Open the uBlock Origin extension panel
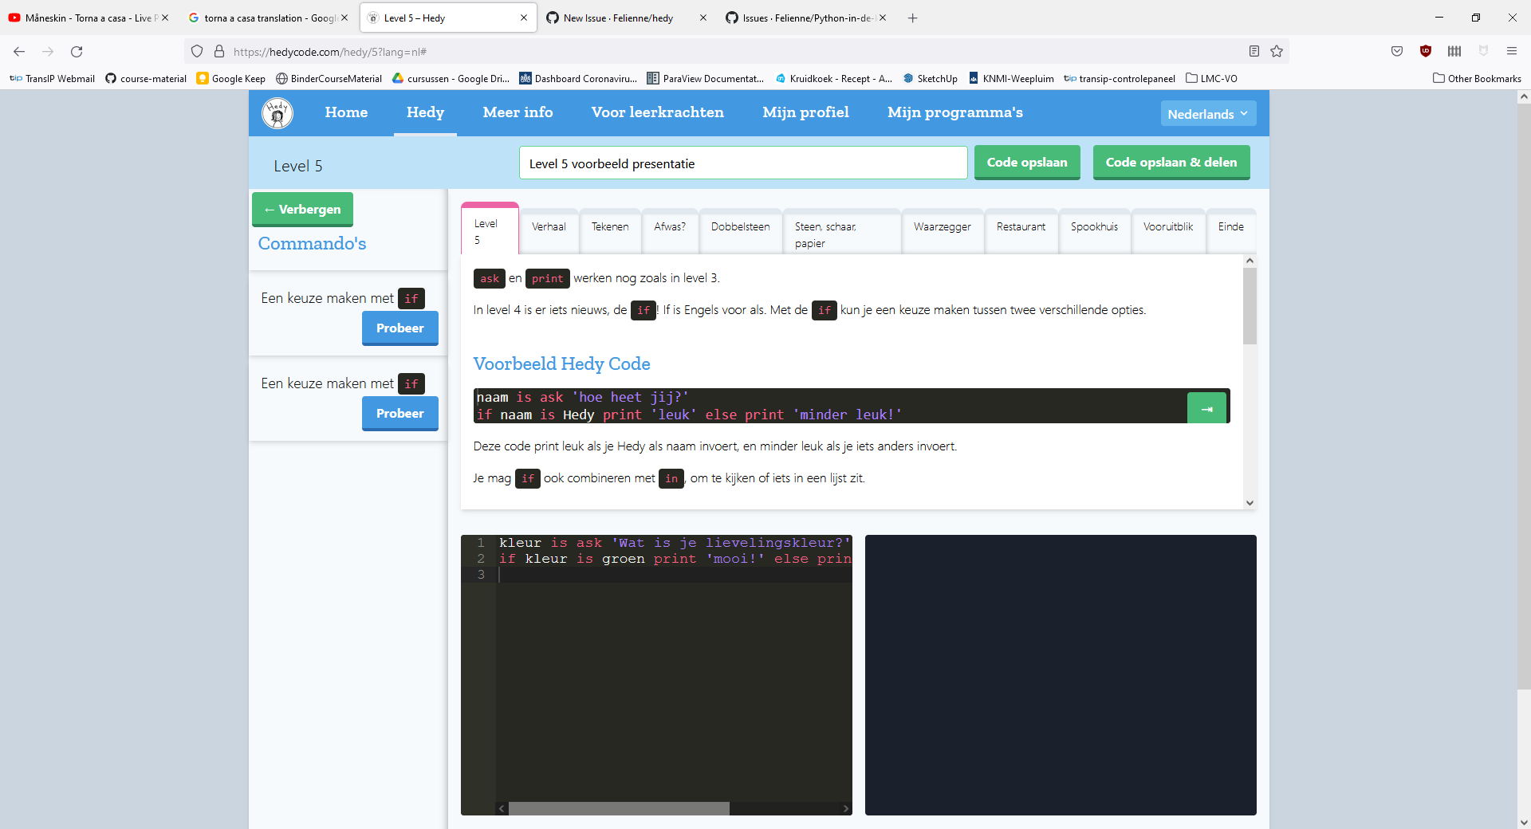The image size is (1531, 829). coord(1426,51)
